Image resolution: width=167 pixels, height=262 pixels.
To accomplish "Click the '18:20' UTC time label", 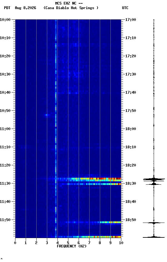I will pos(131,165).
